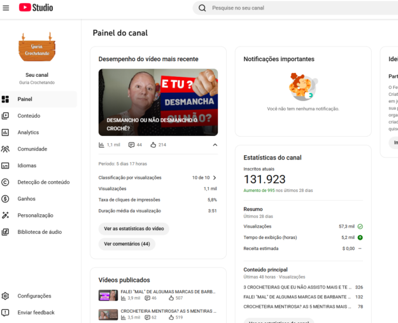The height and width of the screenshot is (323, 398).
Task: Click 'Aumento de 995' subscriber growth text
Action: (x=259, y=190)
